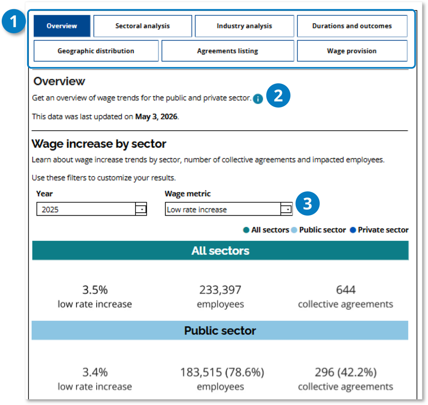Click the All sectors legend dot

pyautogui.click(x=246, y=230)
